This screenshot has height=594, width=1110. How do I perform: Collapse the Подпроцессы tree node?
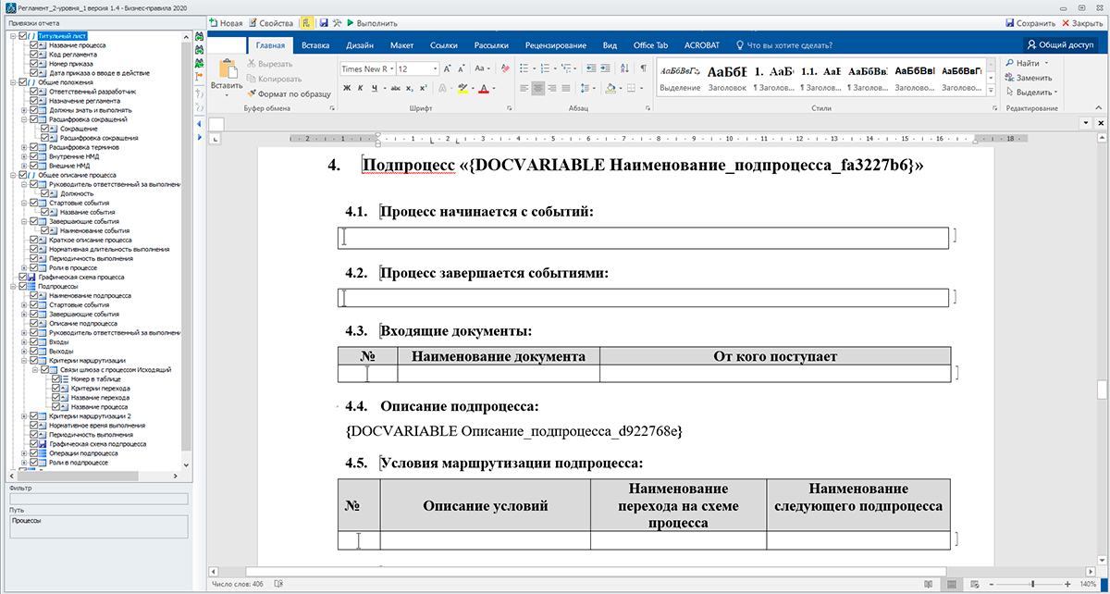tap(14, 286)
